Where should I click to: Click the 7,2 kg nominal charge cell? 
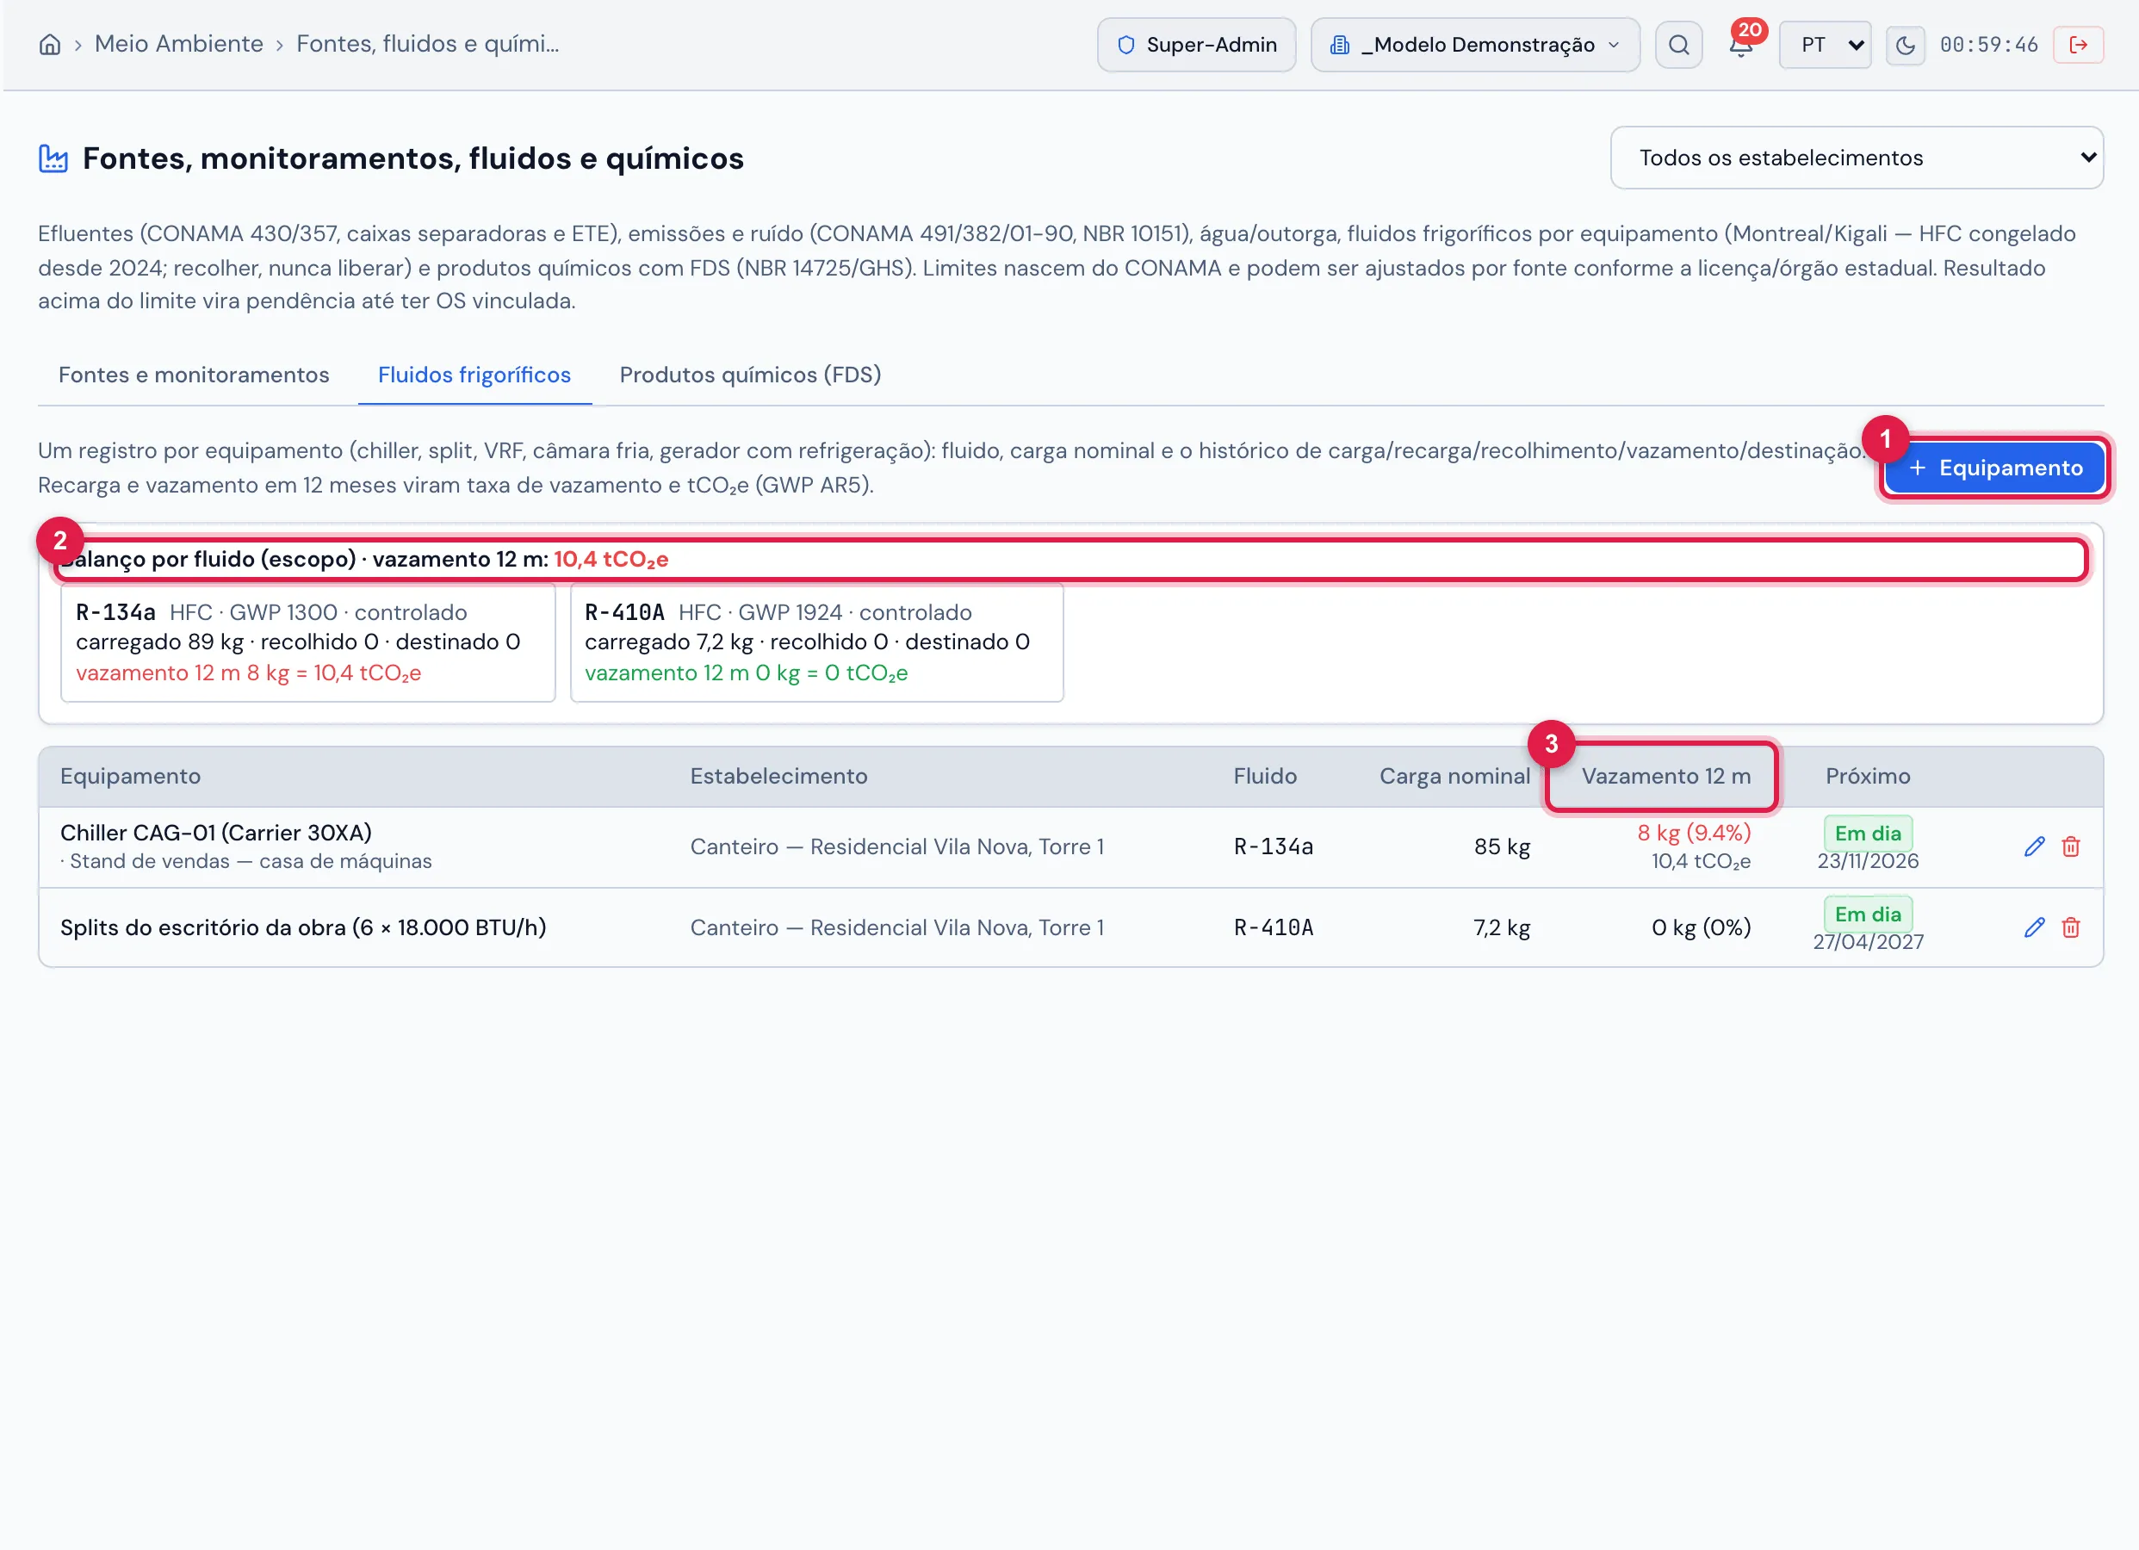point(1502,927)
